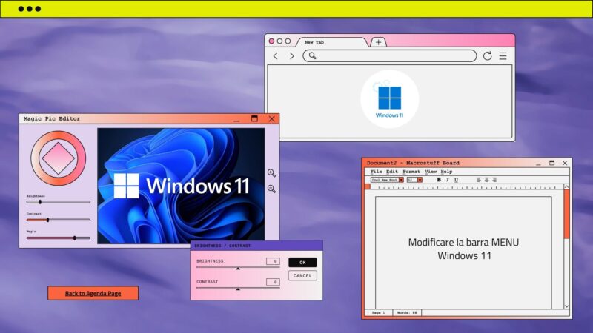This screenshot has width=593, height=333.
Task: Click the text Modificare la barra MENU
Action: click(x=463, y=243)
